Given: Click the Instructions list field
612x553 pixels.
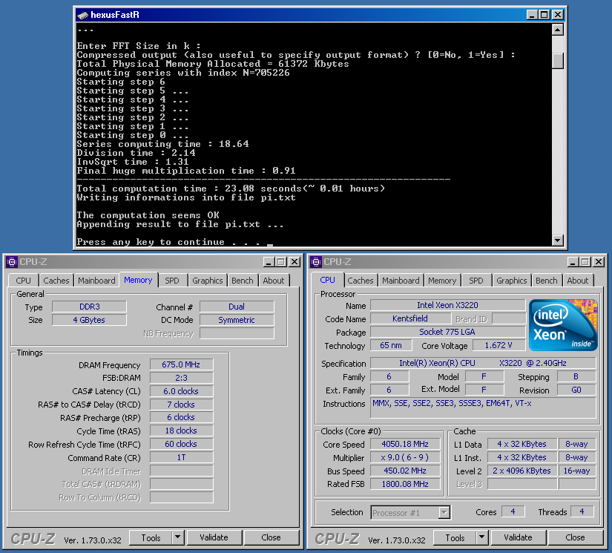Looking at the screenshot, I should (x=483, y=408).
